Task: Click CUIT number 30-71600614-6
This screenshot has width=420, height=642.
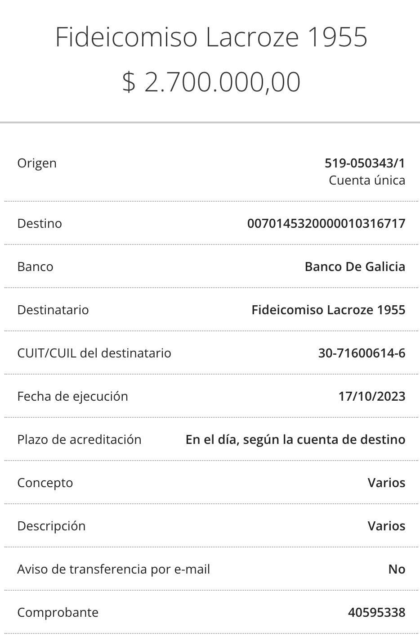Action: pos(362,353)
